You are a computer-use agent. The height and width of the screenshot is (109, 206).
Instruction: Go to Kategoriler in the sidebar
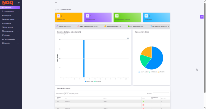pos(8,15)
